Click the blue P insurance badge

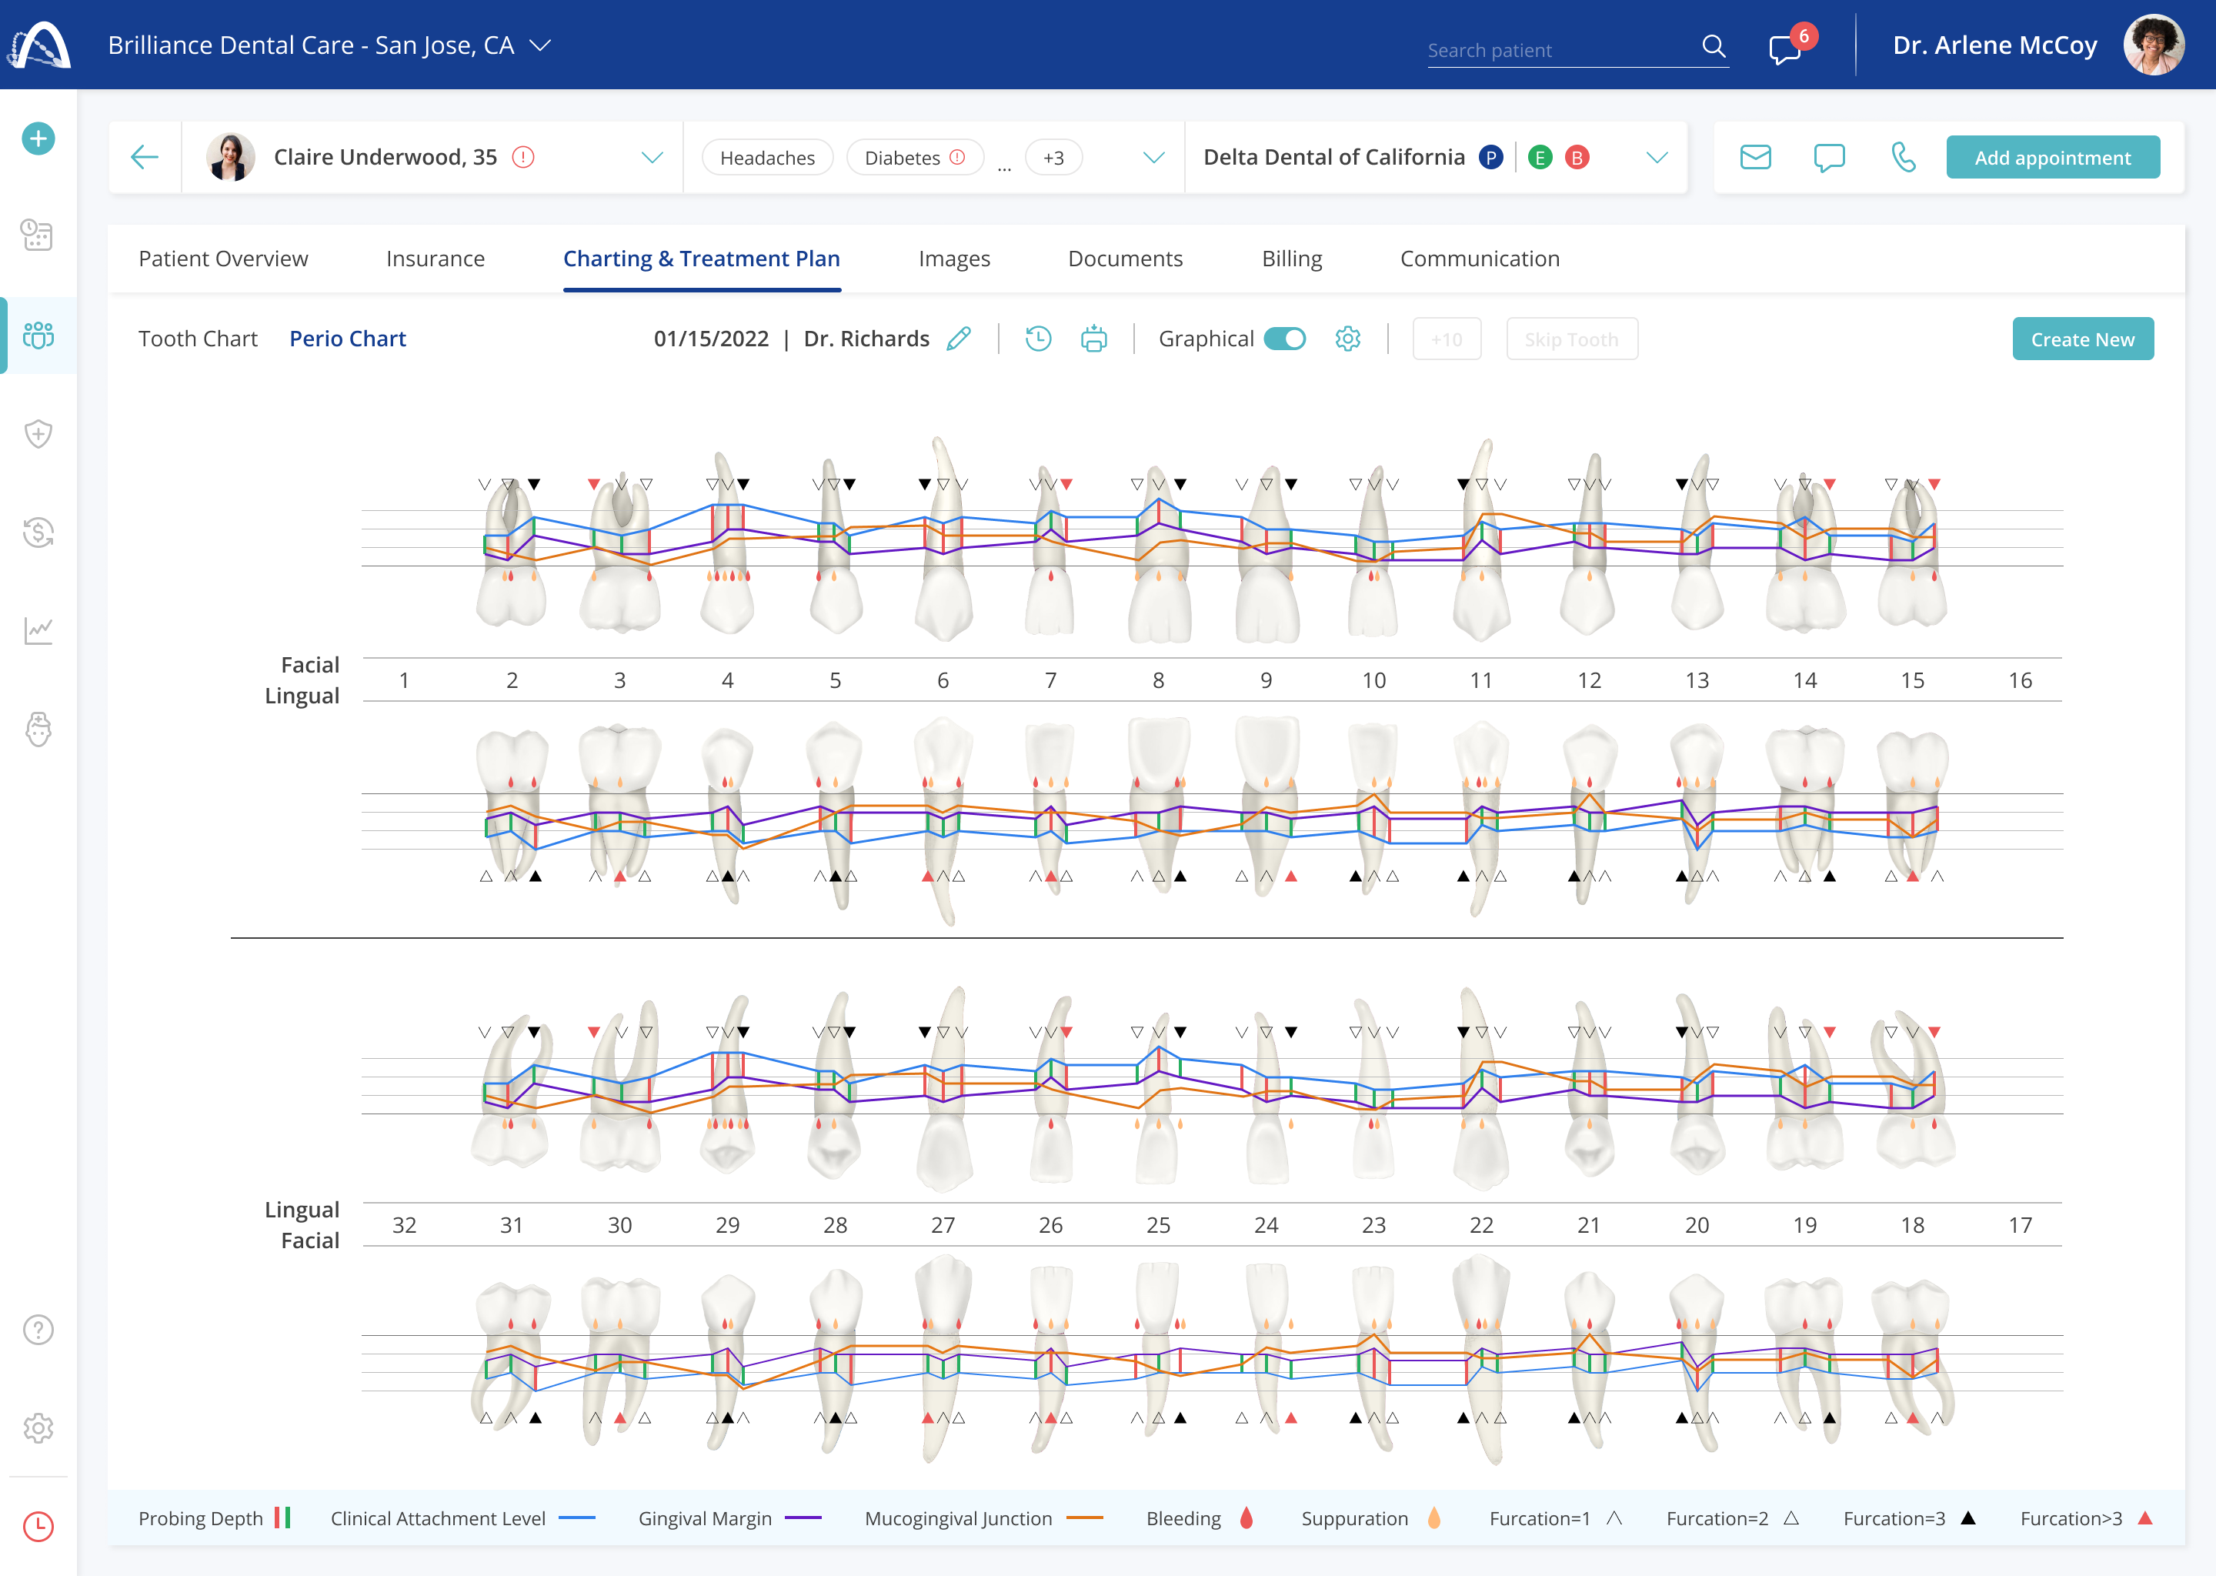click(1491, 157)
